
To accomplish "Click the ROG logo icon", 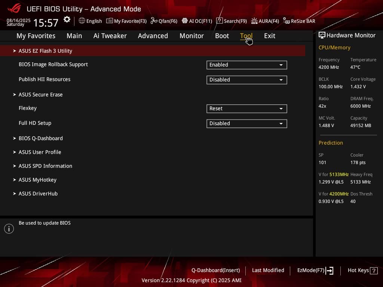I will 14,8.
